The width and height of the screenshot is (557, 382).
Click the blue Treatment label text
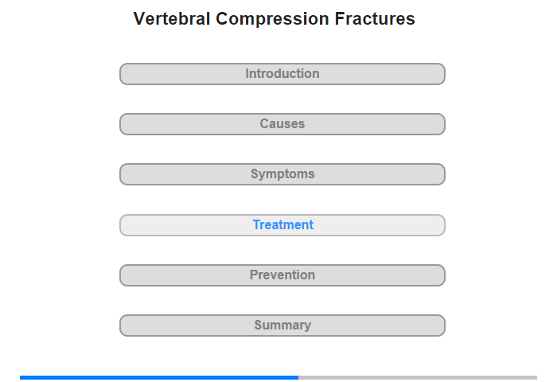[x=282, y=224]
